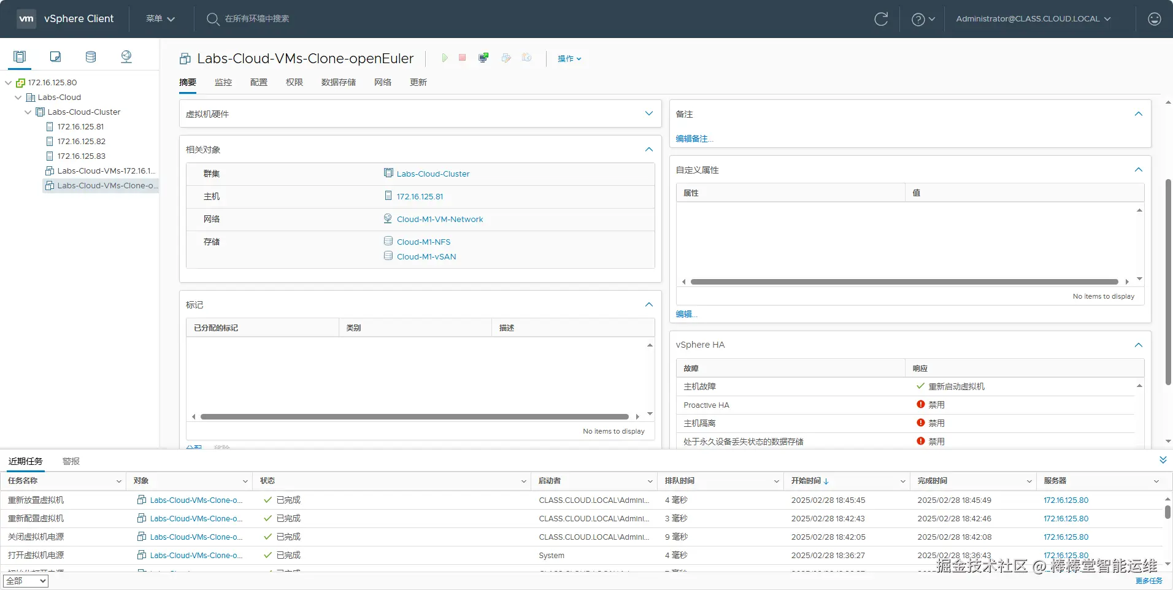Click the custom attributes horizontal scrollbar
The image size is (1173, 590).
pos(904,282)
